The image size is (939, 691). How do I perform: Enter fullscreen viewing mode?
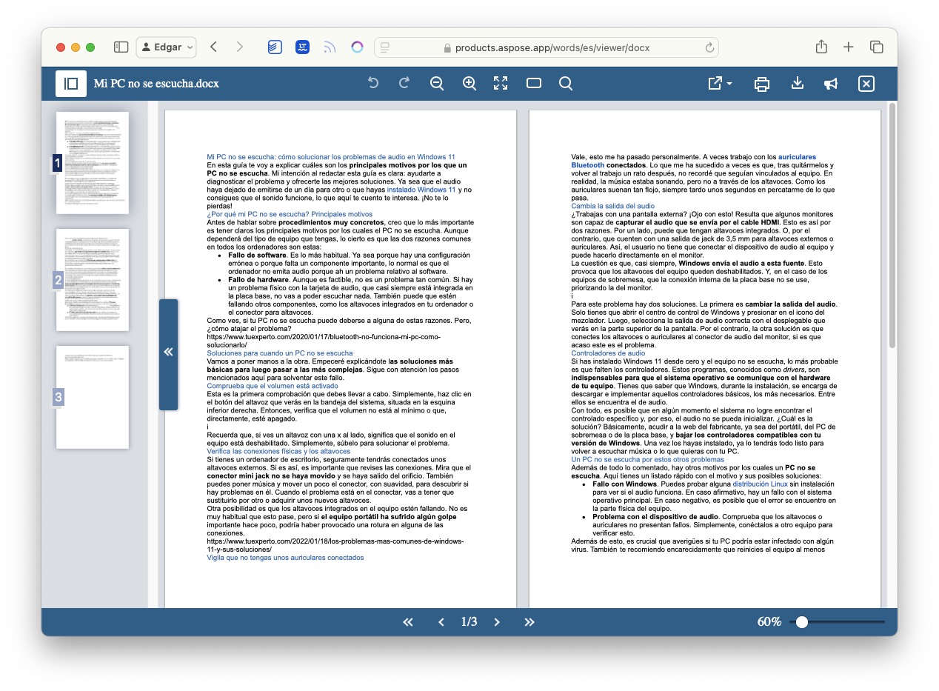coord(501,84)
